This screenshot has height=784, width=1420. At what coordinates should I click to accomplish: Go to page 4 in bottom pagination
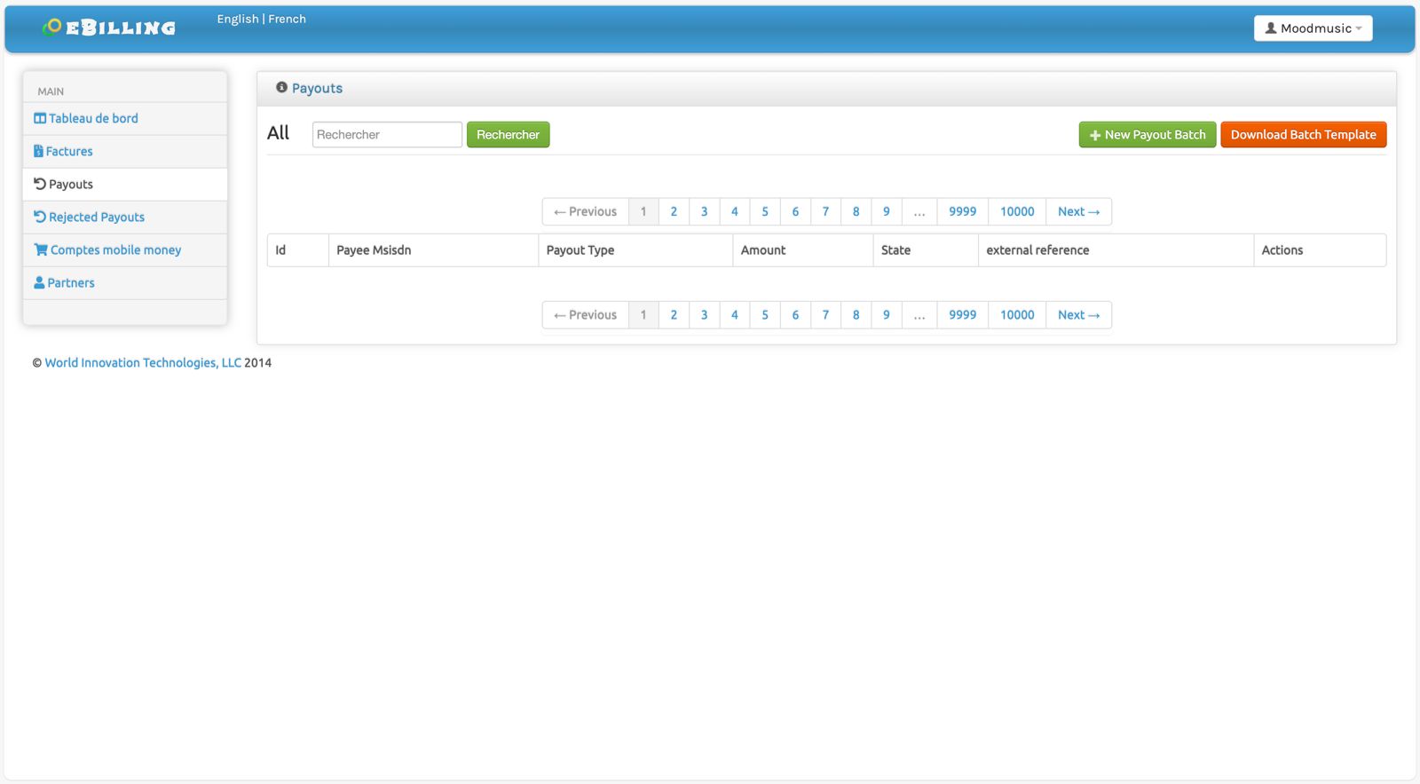(735, 314)
